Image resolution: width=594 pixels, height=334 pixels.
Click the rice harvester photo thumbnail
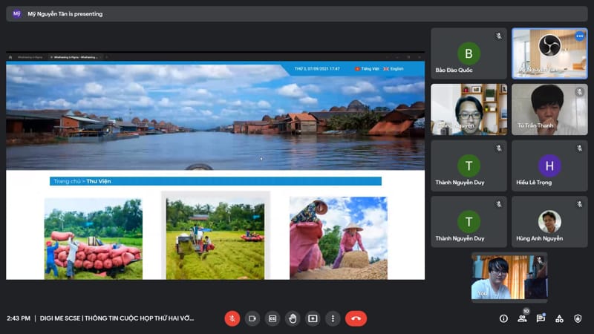[215, 238]
